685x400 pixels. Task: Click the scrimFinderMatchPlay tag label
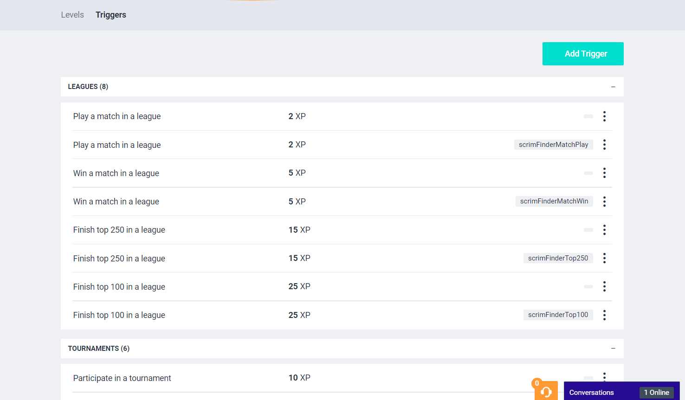[x=553, y=145]
